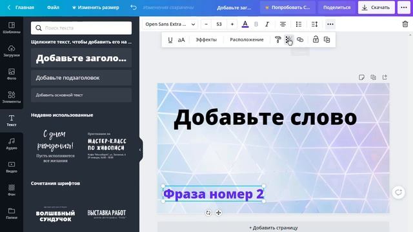
Task: Click the rotate handle below text box
Action: [208, 213]
